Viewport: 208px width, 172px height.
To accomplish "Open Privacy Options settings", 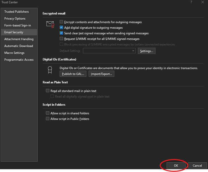I will tap(15, 18).
